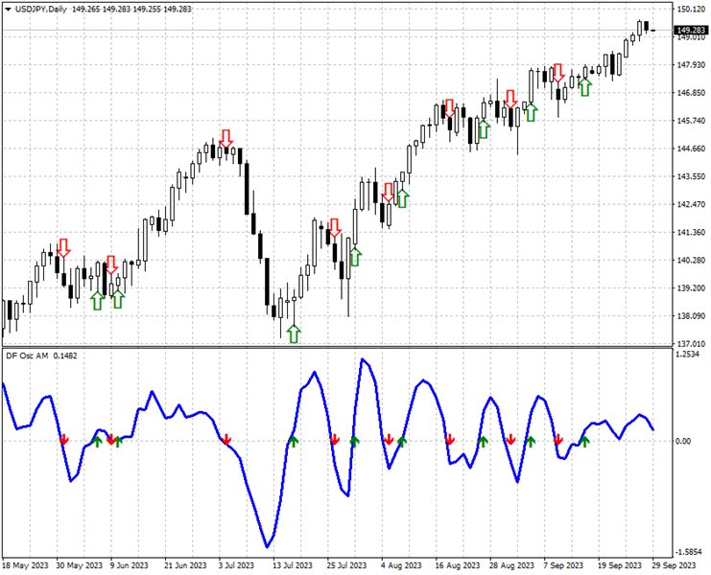
Task: Click oscillator red arrow at 3 Jul zero cross
Action: (x=226, y=439)
